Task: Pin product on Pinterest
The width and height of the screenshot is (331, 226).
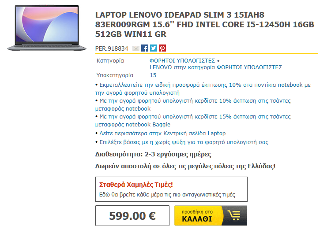Action: [x=162, y=48]
